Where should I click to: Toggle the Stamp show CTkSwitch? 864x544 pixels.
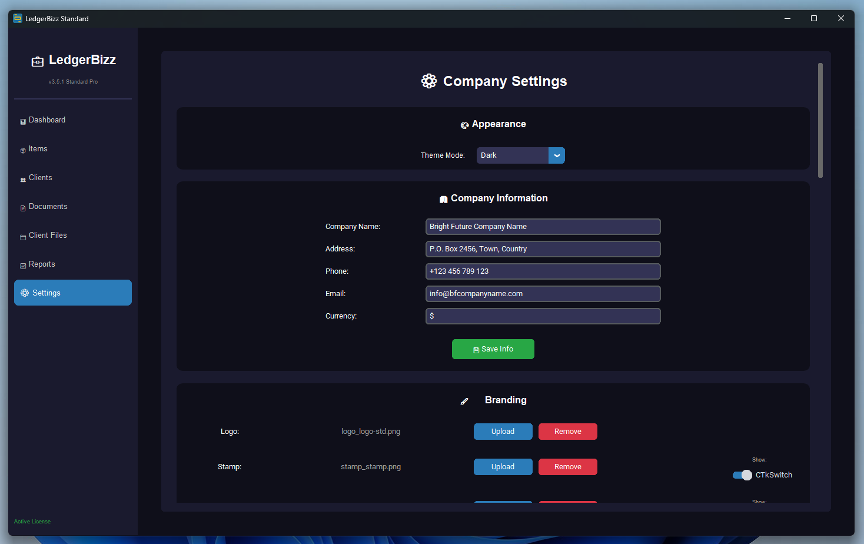(x=742, y=475)
